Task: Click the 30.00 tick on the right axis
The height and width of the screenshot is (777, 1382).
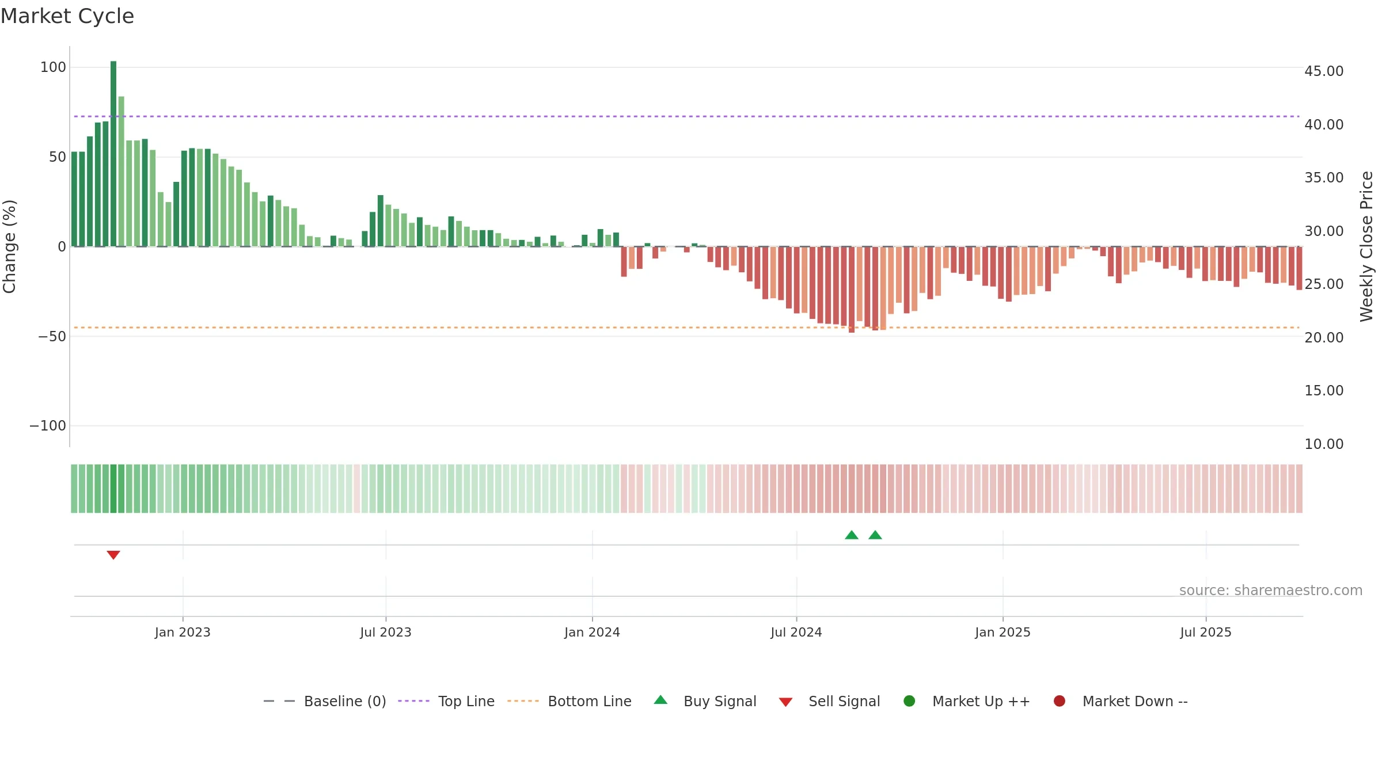Action: coord(1324,231)
